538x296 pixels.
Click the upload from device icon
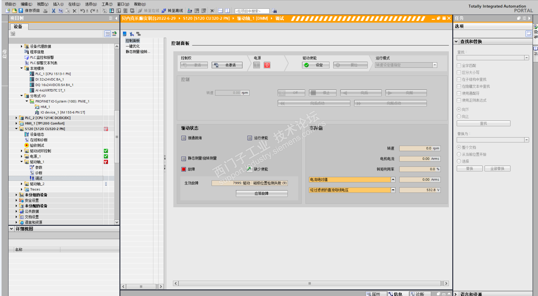click(x=119, y=11)
